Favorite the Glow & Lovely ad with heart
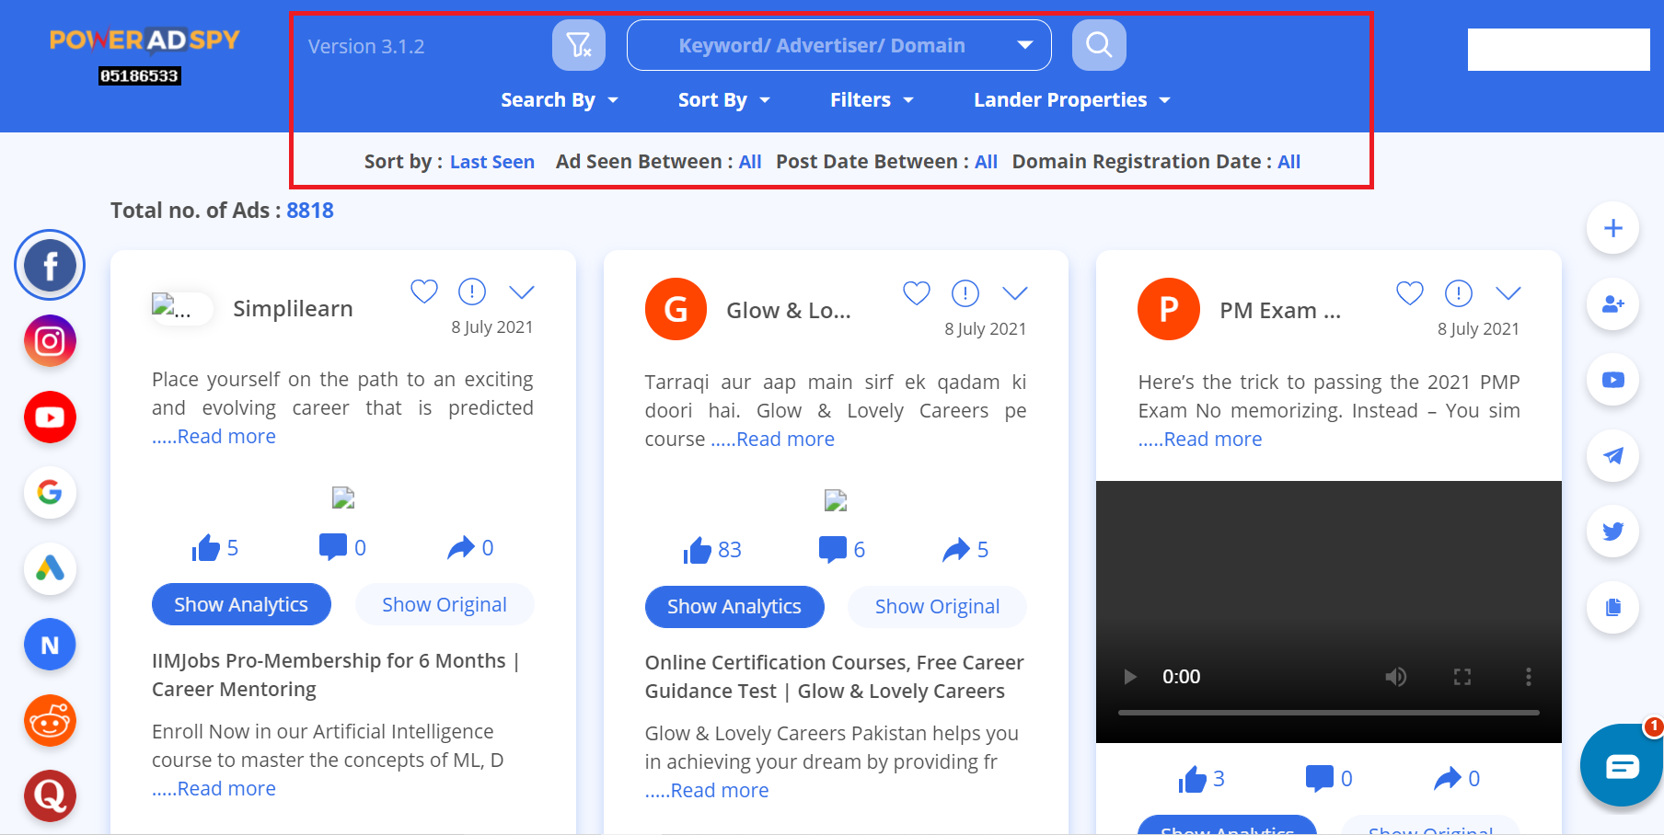Image resolution: width=1664 pixels, height=835 pixels. pyautogui.click(x=917, y=293)
